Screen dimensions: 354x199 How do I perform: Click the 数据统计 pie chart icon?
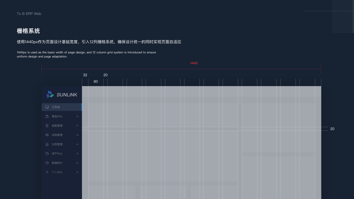(47, 163)
